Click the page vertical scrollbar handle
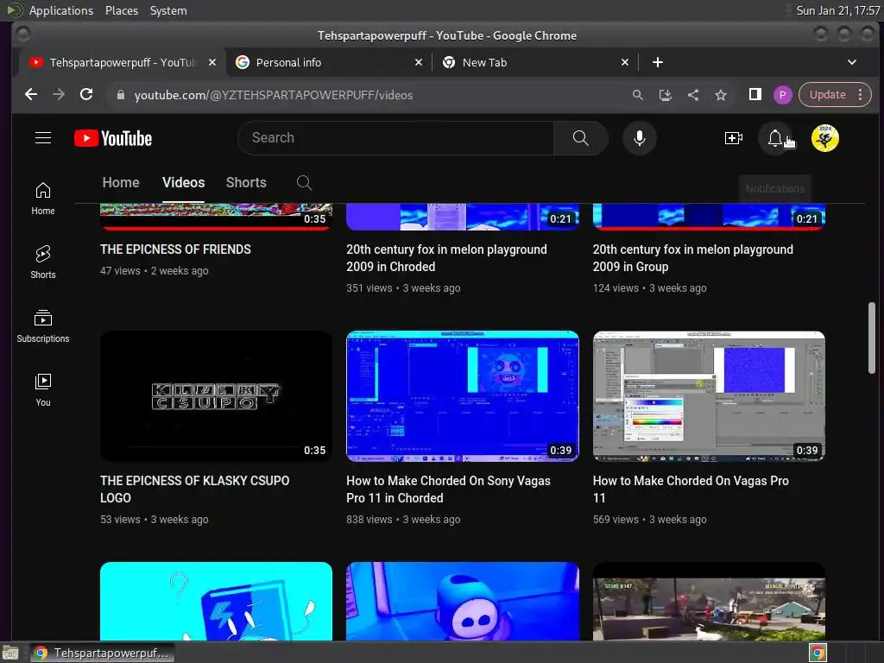Viewport: 884px width, 663px height. pyautogui.click(x=872, y=338)
